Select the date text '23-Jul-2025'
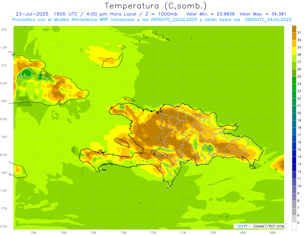The height and width of the screenshot is (236, 306). pyautogui.click(x=32, y=14)
